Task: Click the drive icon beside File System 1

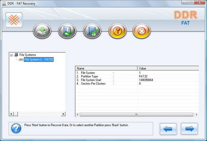Action: tap(21, 59)
